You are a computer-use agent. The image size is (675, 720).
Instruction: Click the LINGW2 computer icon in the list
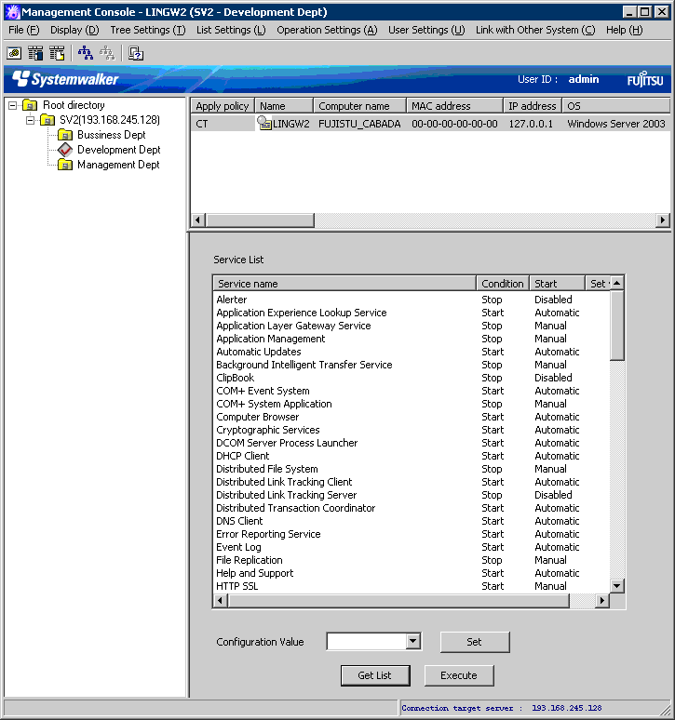point(264,123)
